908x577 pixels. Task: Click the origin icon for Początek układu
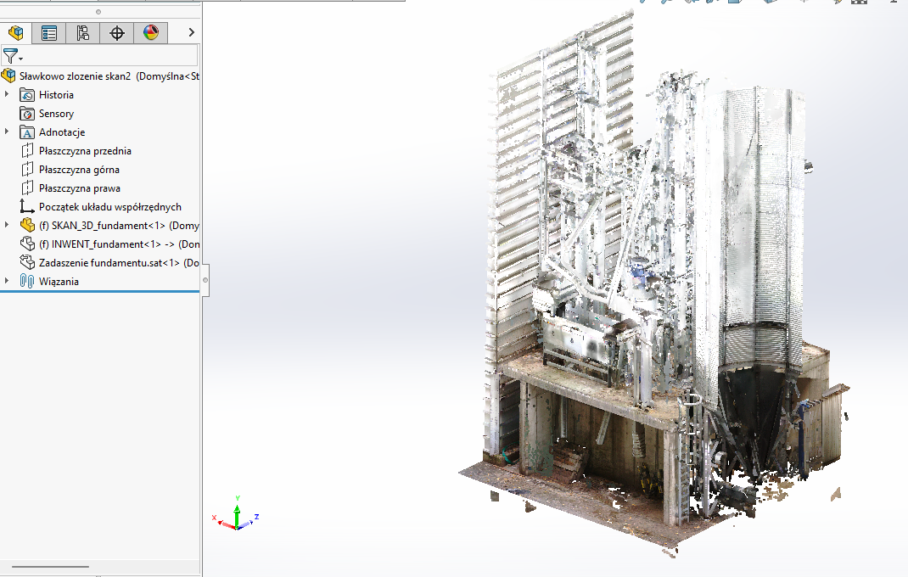(x=27, y=206)
